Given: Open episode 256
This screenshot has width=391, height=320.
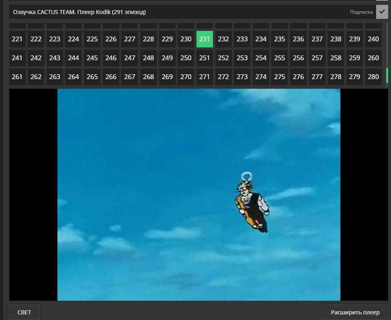Looking at the screenshot, I should tap(299, 58).
